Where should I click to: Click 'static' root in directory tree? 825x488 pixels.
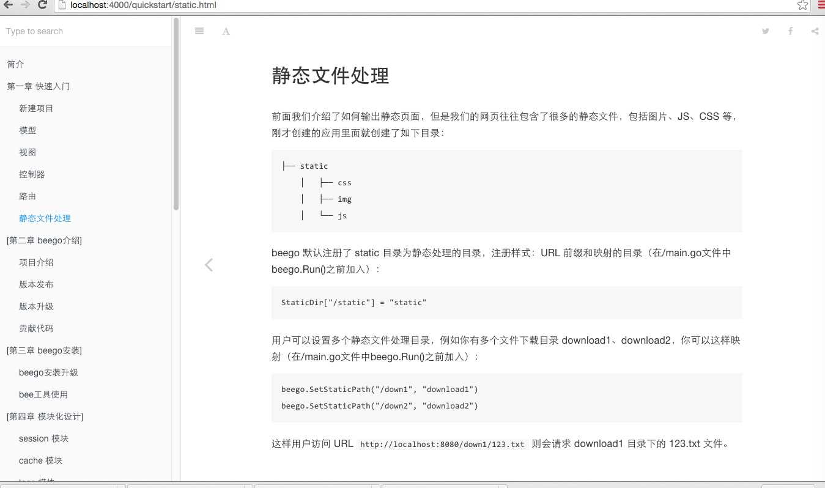pos(314,166)
